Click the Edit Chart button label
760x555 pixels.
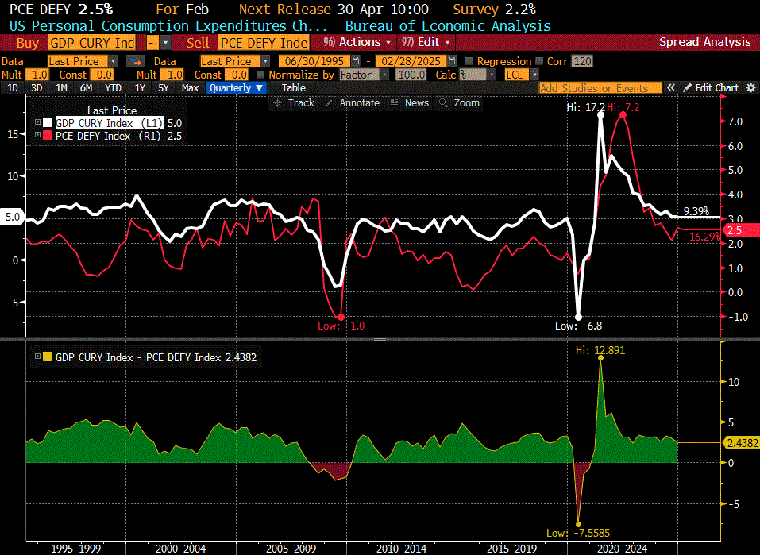[716, 87]
